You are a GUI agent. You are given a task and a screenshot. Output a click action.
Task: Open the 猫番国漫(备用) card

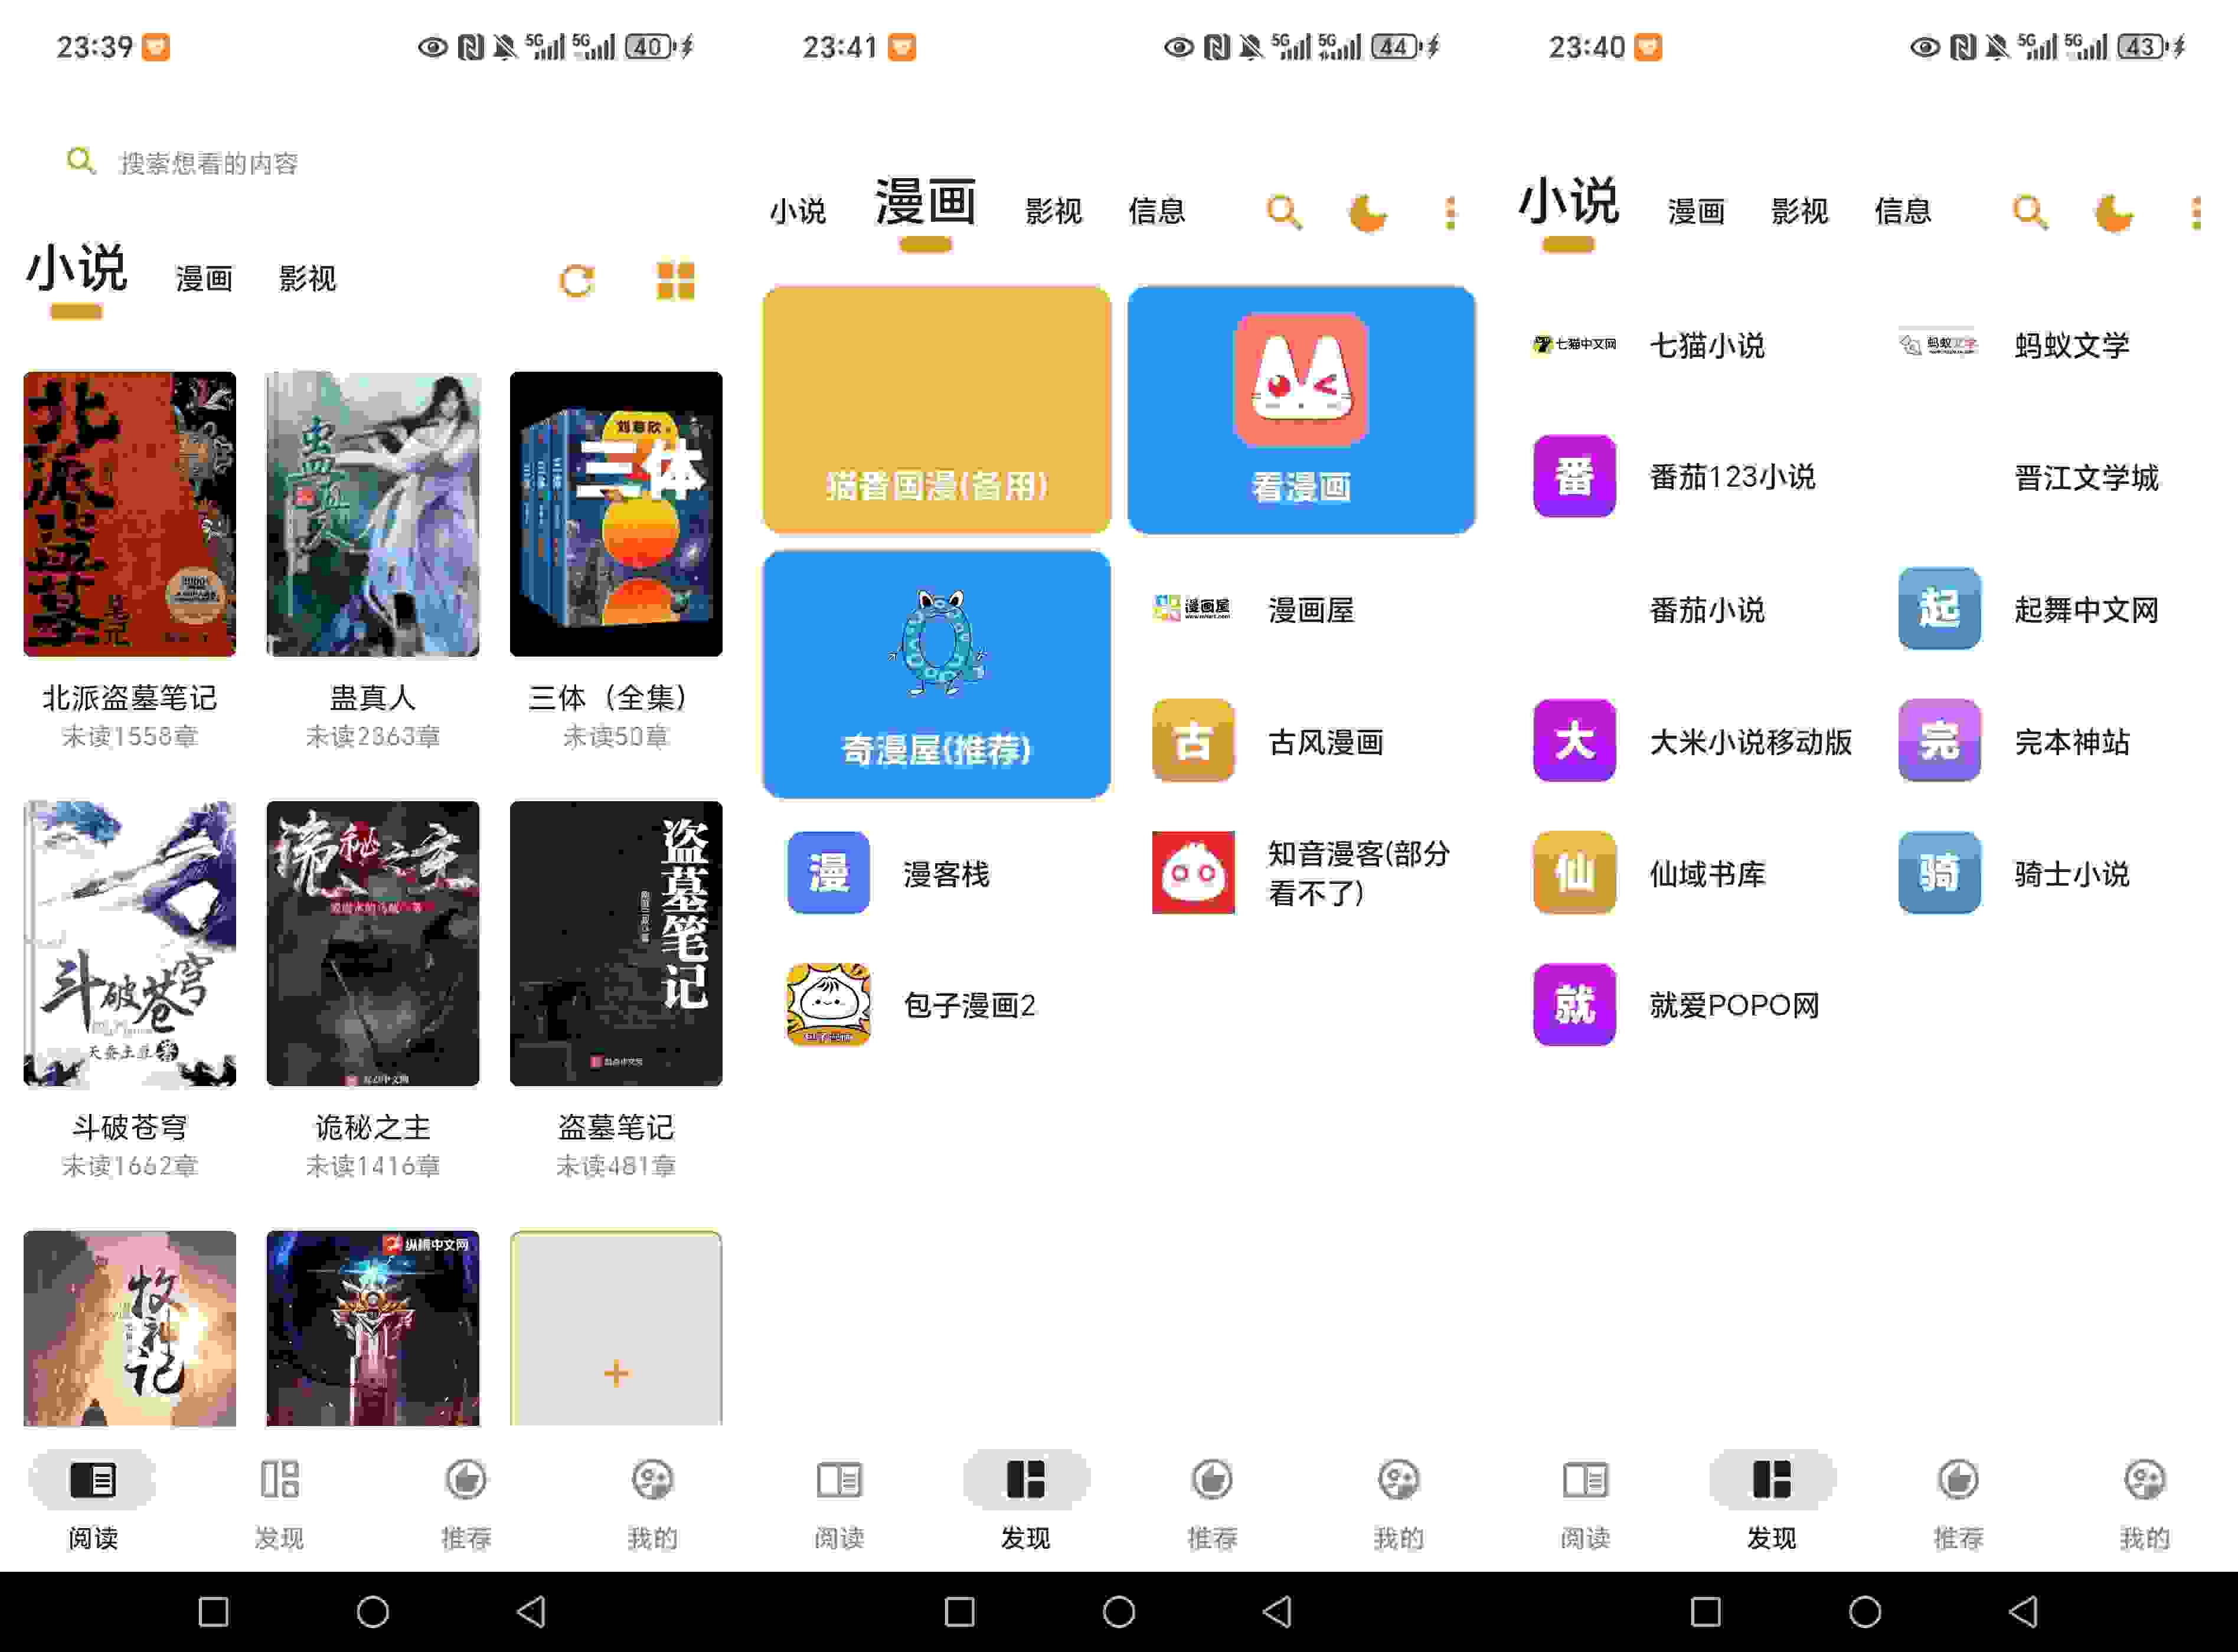tap(936, 410)
